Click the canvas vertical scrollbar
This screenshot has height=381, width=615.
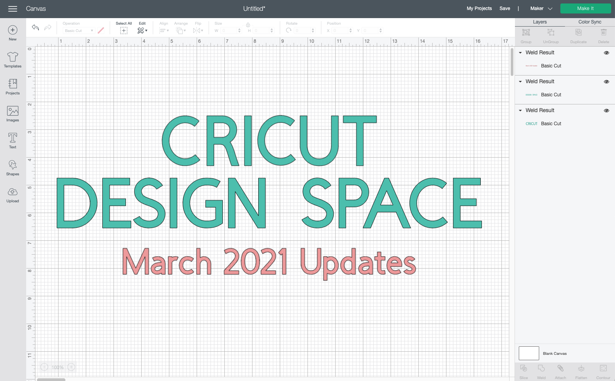(x=512, y=62)
